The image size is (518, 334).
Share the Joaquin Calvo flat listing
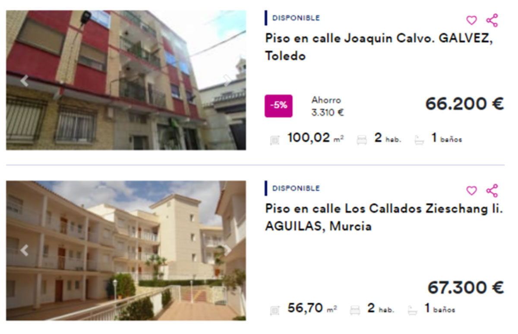click(492, 20)
